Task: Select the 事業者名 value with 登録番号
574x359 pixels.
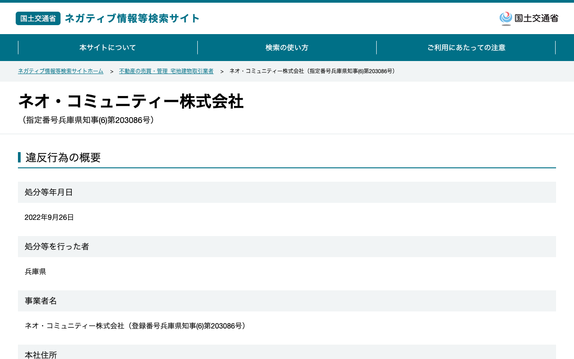Action: [137, 326]
